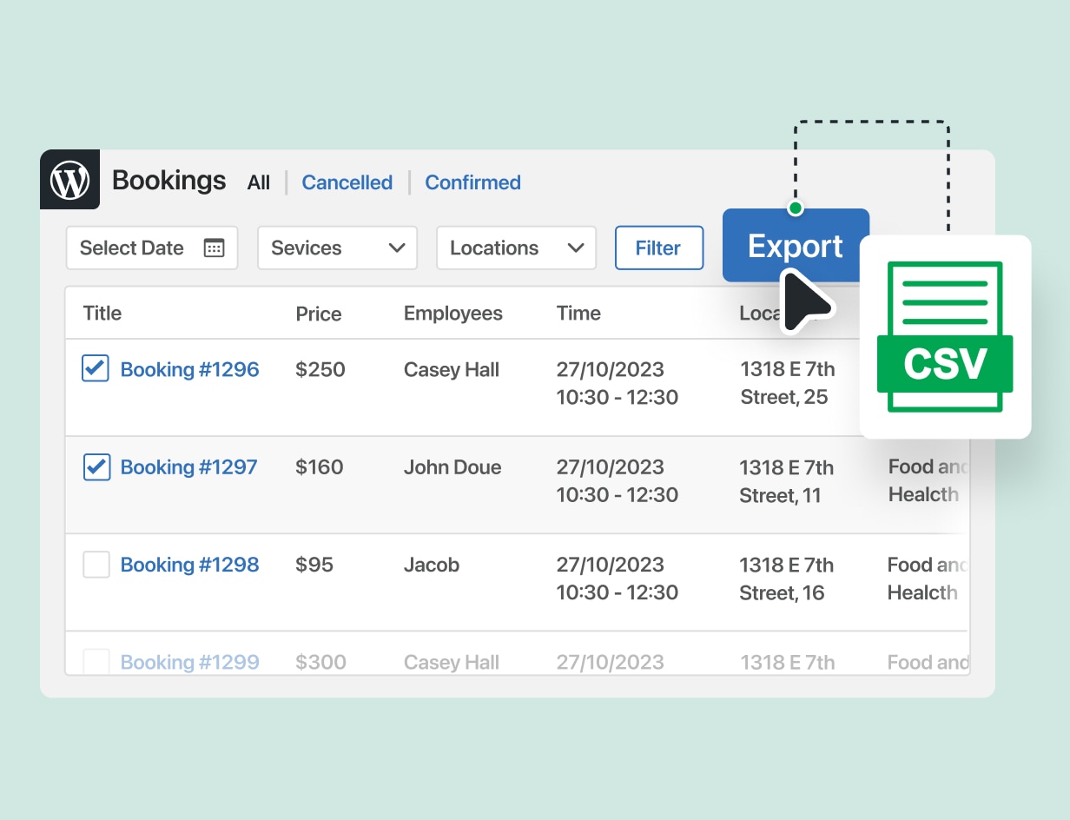Click the Locations dropdown chevron icon
Image resolution: width=1070 pixels, height=820 pixels.
pyautogui.click(x=576, y=248)
